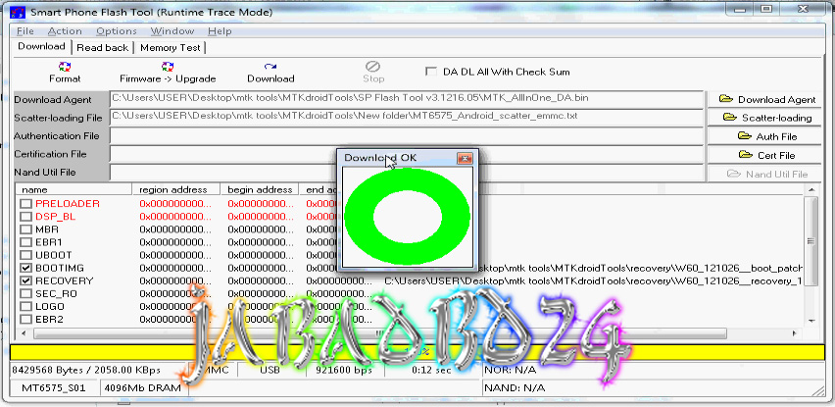
Task: Check the SEC_RO partition box
Action: tap(25, 293)
